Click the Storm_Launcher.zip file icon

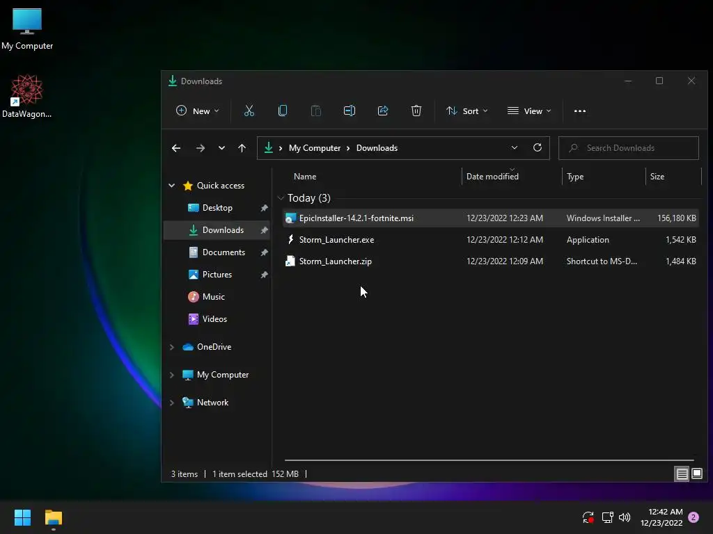pos(290,261)
